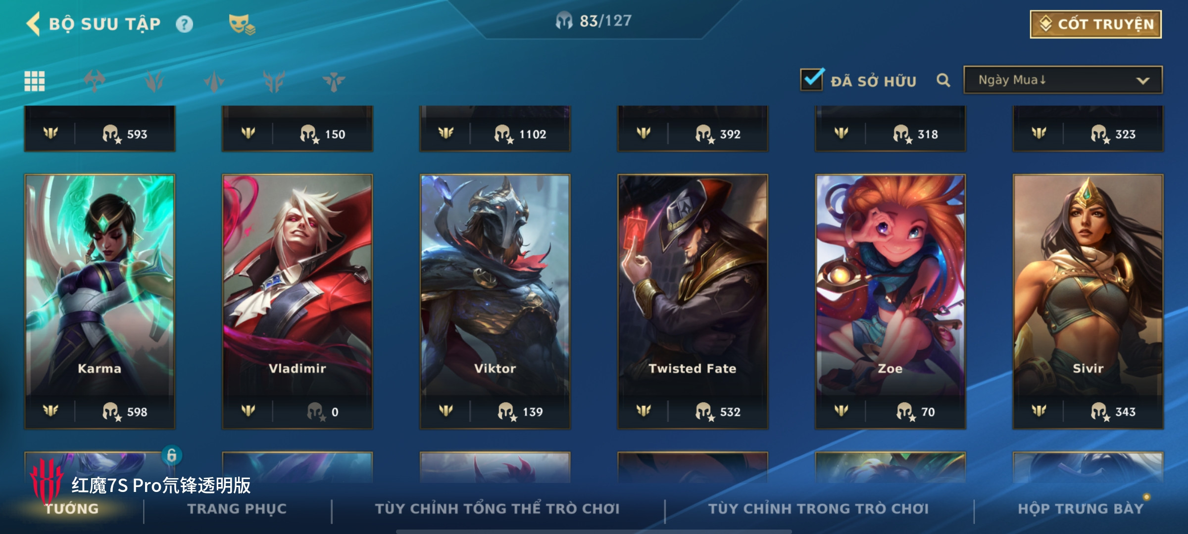This screenshot has width=1188, height=534.
Task: Uncheck the Đã Sở Hữu checkbox
Action: 812,79
